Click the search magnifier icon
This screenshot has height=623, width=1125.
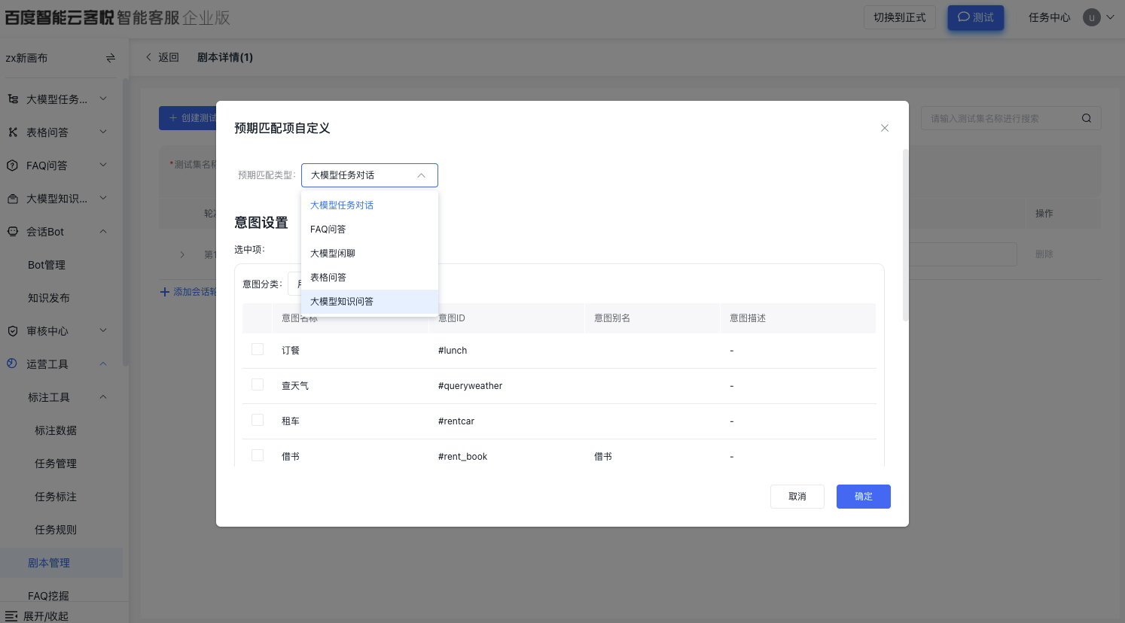coord(1087,118)
